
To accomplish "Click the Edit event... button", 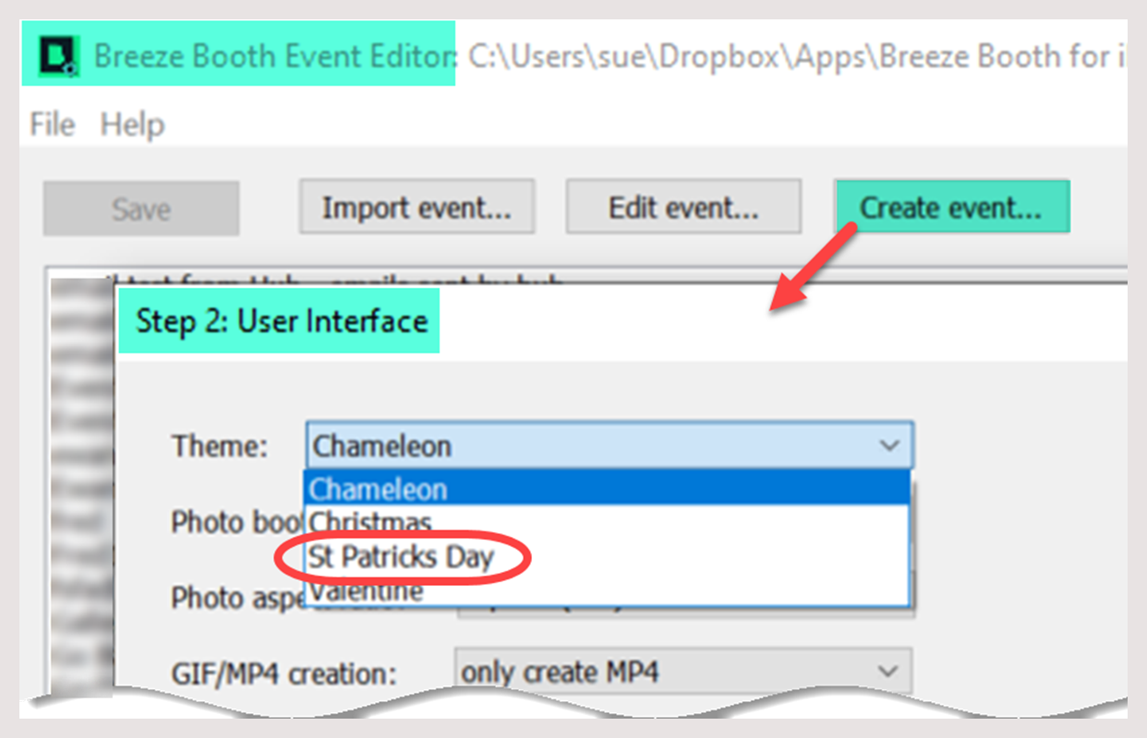I will [x=683, y=207].
